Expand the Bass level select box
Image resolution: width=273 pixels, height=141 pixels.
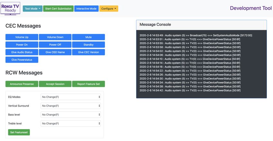[x=71, y=115]
